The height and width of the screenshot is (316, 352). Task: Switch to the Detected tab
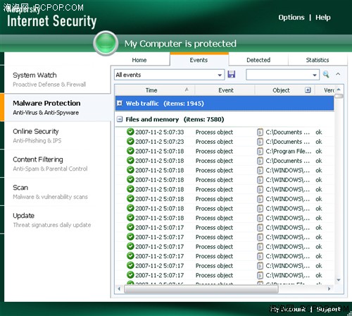(x=258, y=60)
